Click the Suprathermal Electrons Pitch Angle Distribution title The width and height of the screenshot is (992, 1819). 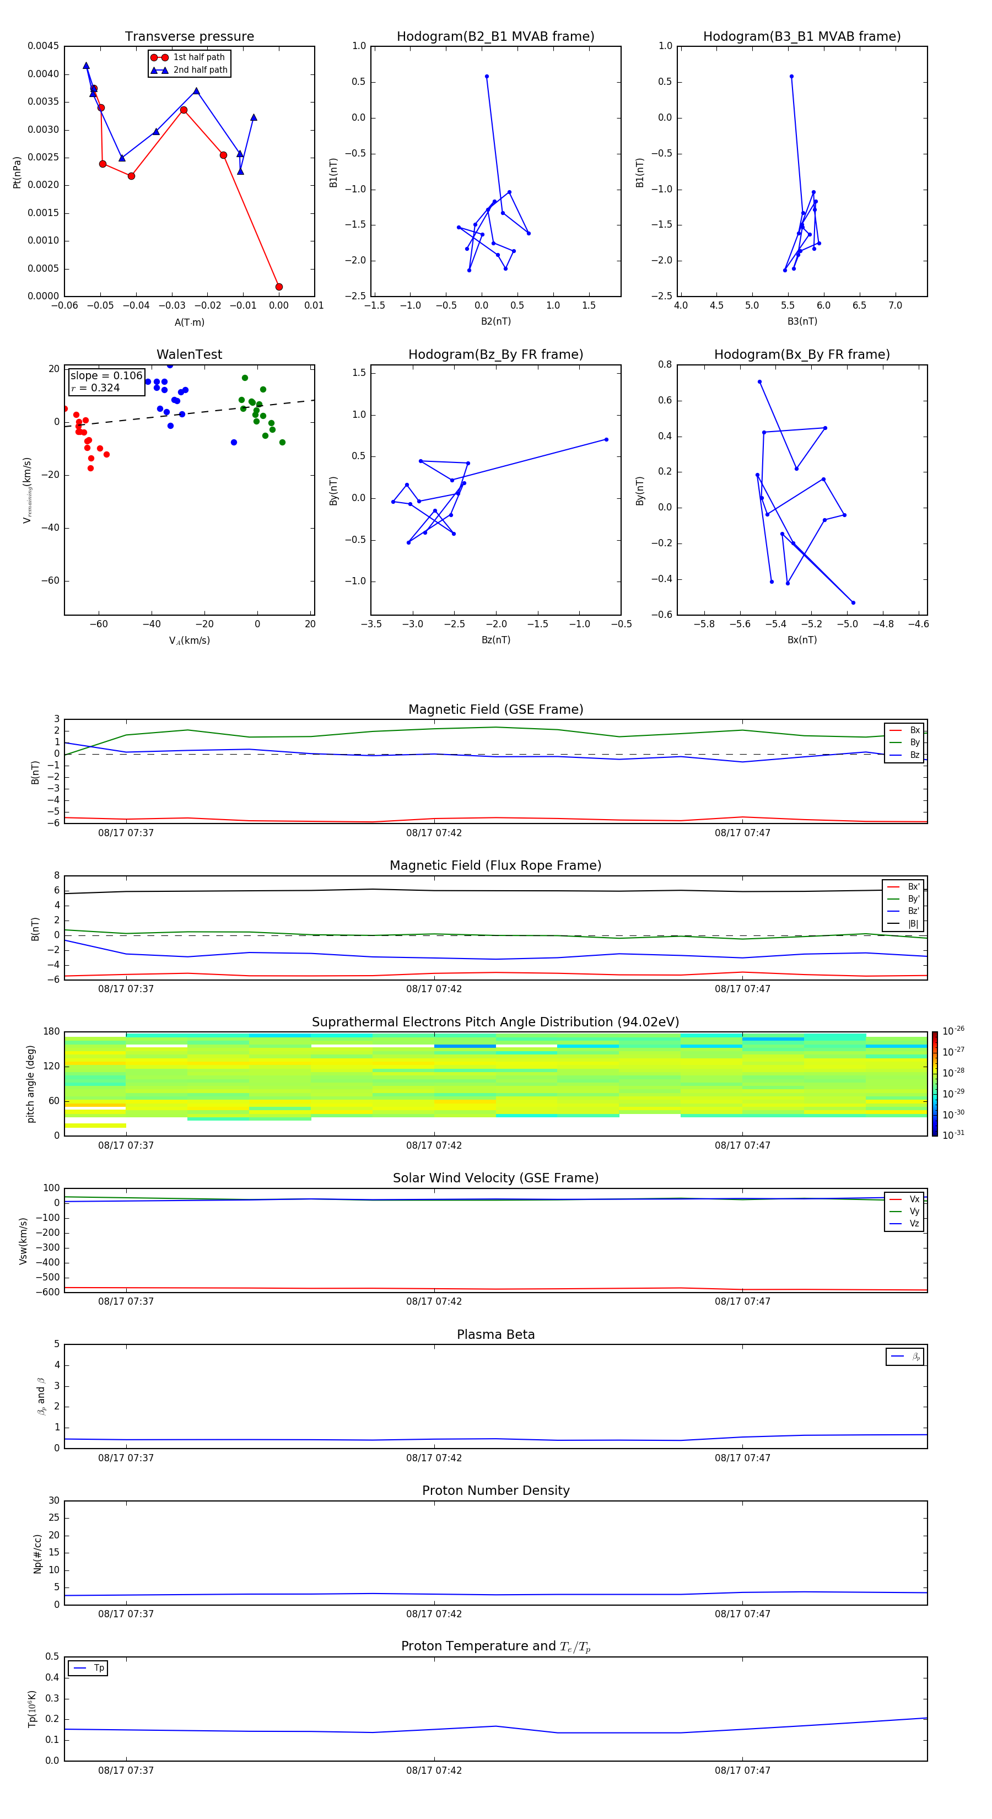[495, 1022]
